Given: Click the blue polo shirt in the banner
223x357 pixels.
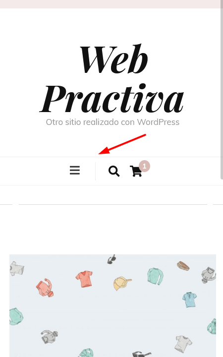Looking at the screenshot, I should pyautogui.click(x=189, y=299).
